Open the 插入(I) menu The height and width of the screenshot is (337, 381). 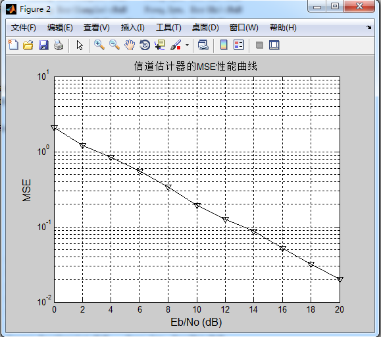click(133, 28)
